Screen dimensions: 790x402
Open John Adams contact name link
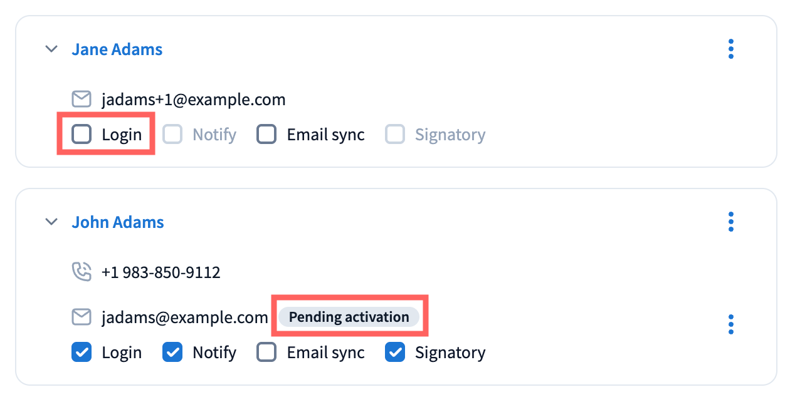pyautogui.click(x=118, y=222)
